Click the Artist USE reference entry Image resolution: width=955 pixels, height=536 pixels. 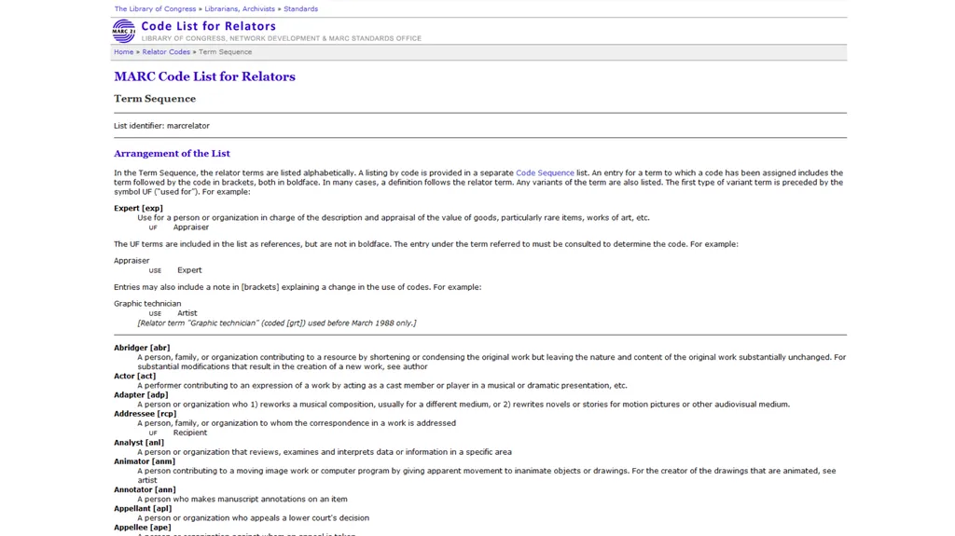pyautogui.click(x=187, y=313)
